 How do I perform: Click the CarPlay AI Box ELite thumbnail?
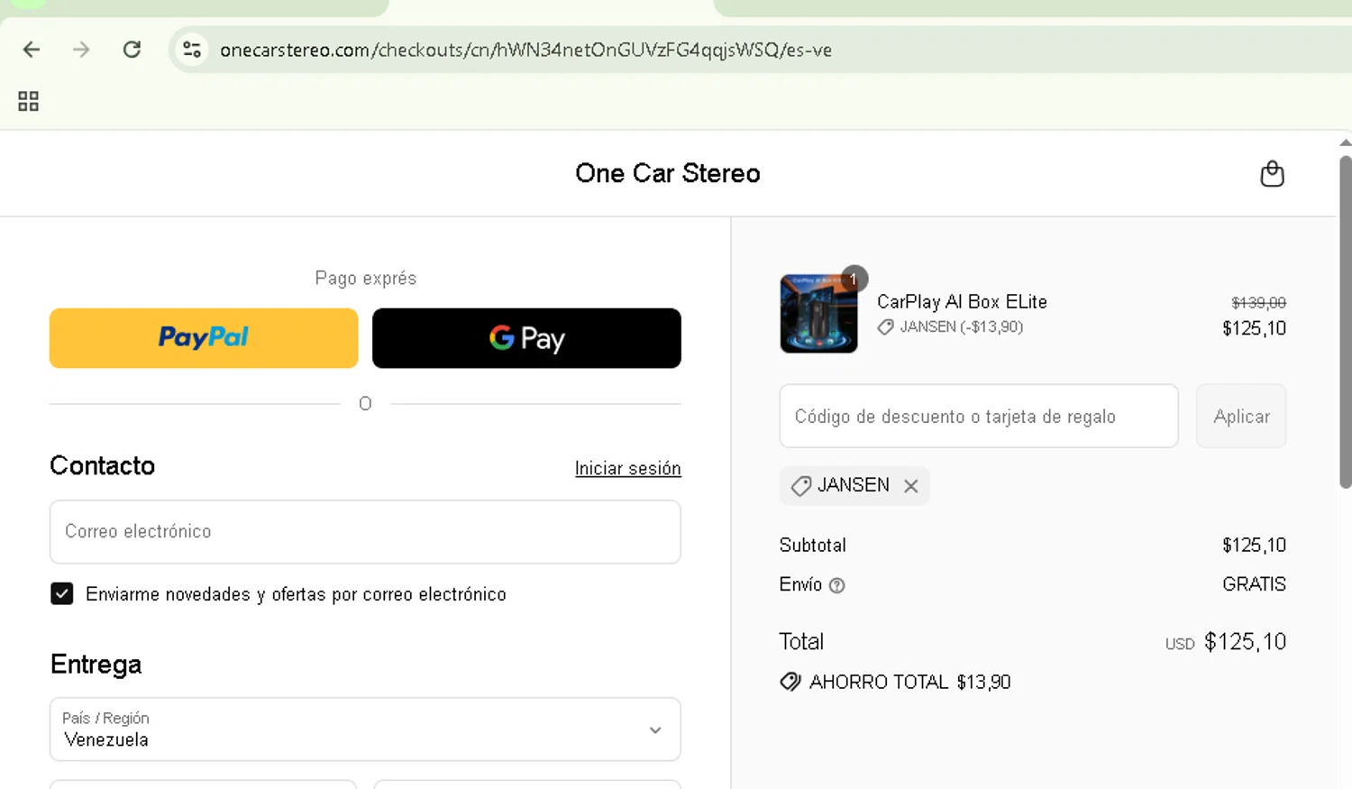(818, 313)
